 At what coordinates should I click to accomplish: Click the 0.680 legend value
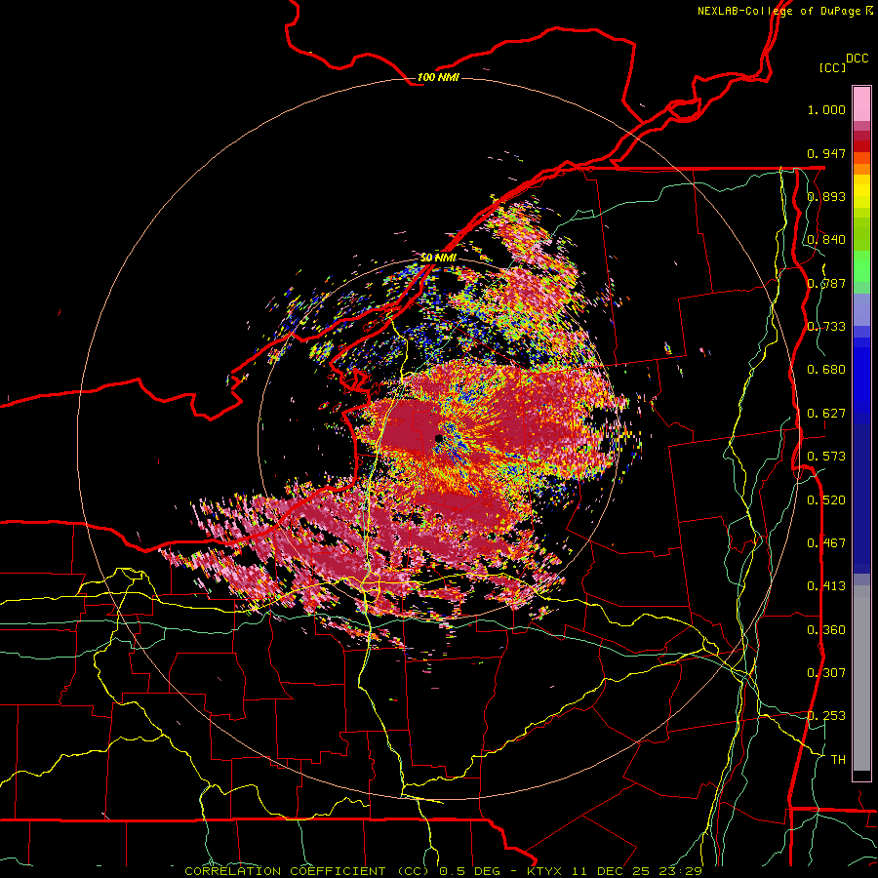(826, 370)
